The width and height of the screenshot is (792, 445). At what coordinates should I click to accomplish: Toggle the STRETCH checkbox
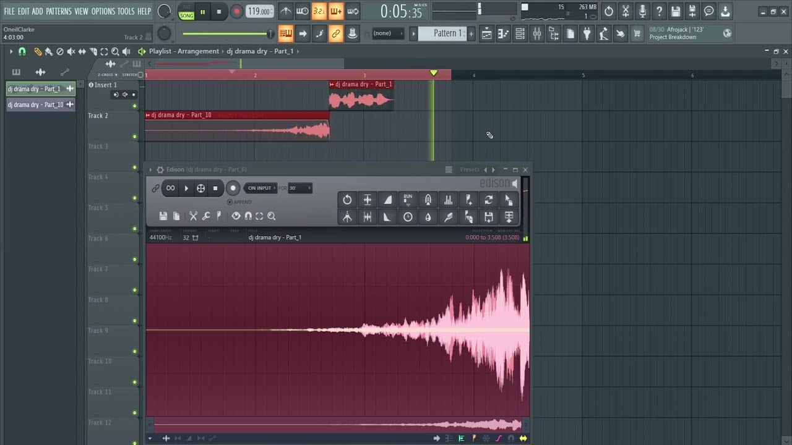coord(140,75)
